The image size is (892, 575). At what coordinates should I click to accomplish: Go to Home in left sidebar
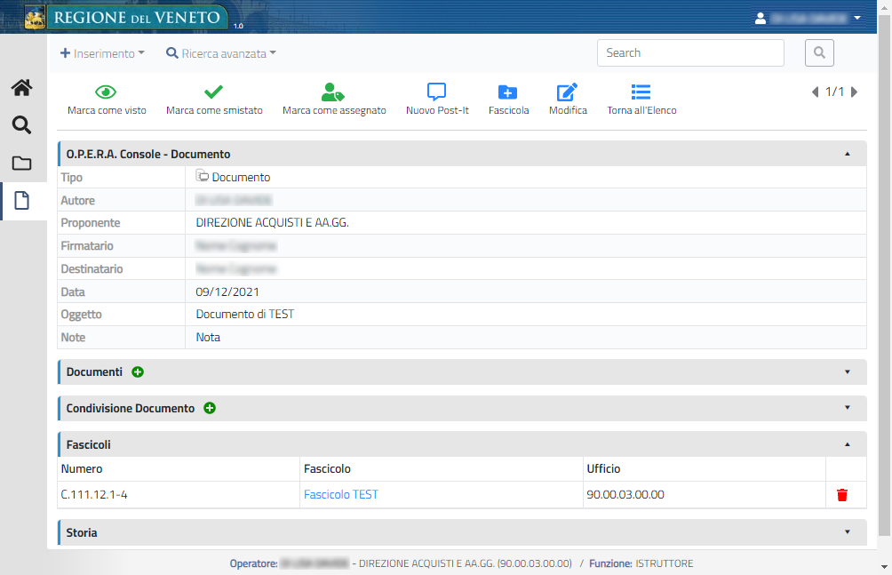pos(21,88)
